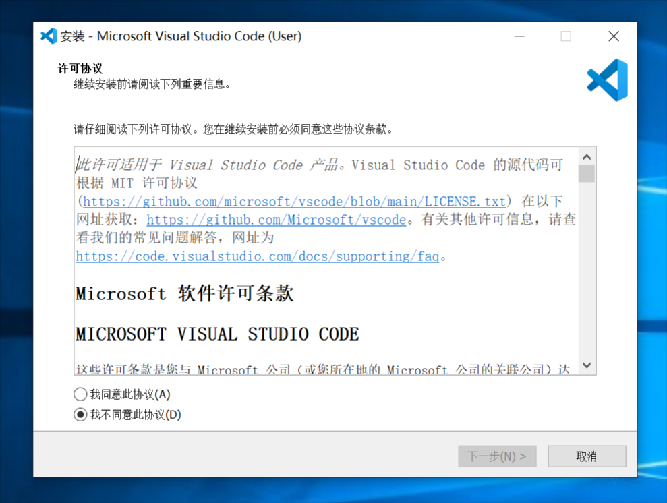667x503 pixels.
Task: Click the heading "Microsoft 软件许可条款"
Action: coord(185,293)
